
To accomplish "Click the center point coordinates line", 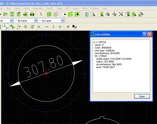I will pos(114,59).
